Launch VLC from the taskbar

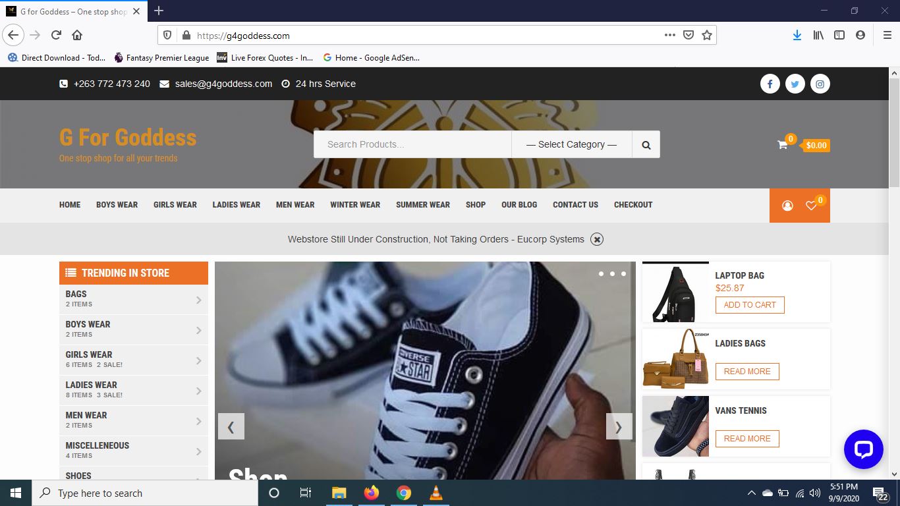click(436, 493)
